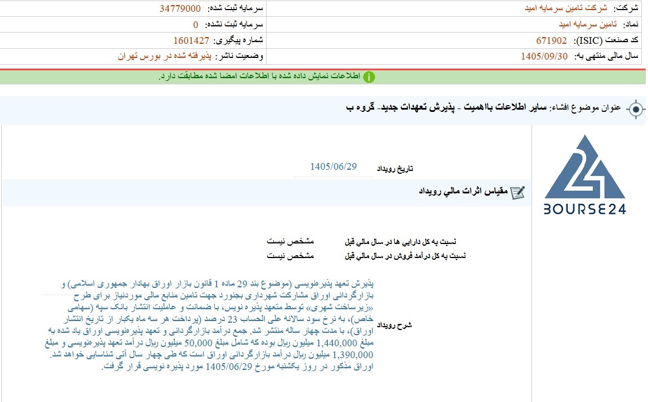
Task: Click registered capital value 34779000
Action: tap(180, 8)
